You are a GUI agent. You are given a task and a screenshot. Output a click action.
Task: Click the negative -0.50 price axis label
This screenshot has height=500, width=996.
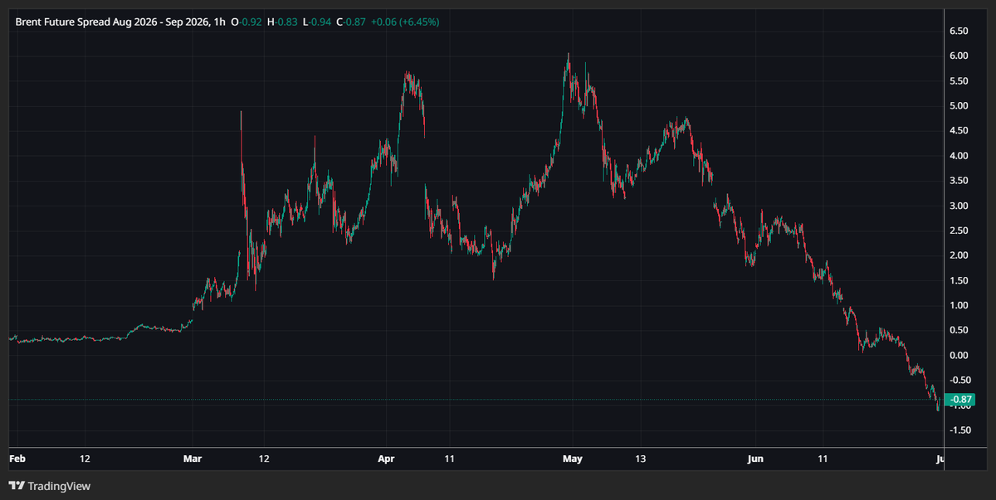[x=959, y=380]
